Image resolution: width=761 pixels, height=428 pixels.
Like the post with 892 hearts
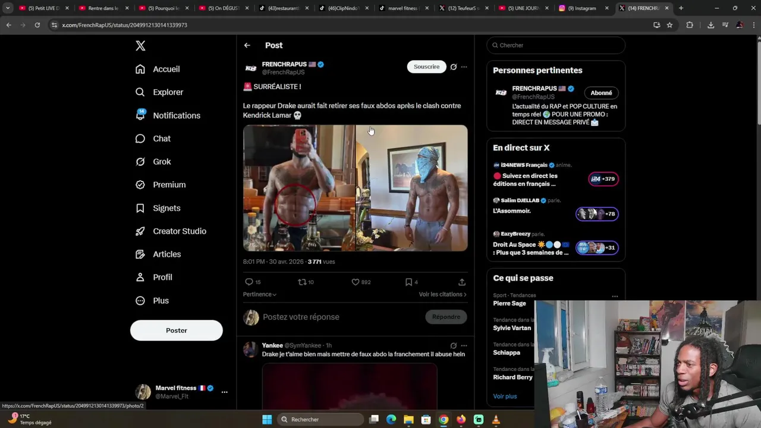tap(361, 282)
